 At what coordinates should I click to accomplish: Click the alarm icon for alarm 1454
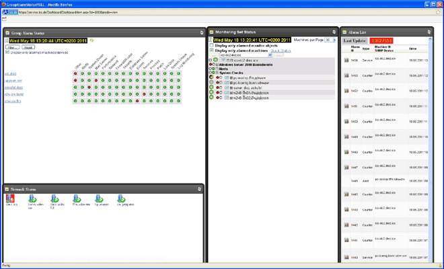346,60
